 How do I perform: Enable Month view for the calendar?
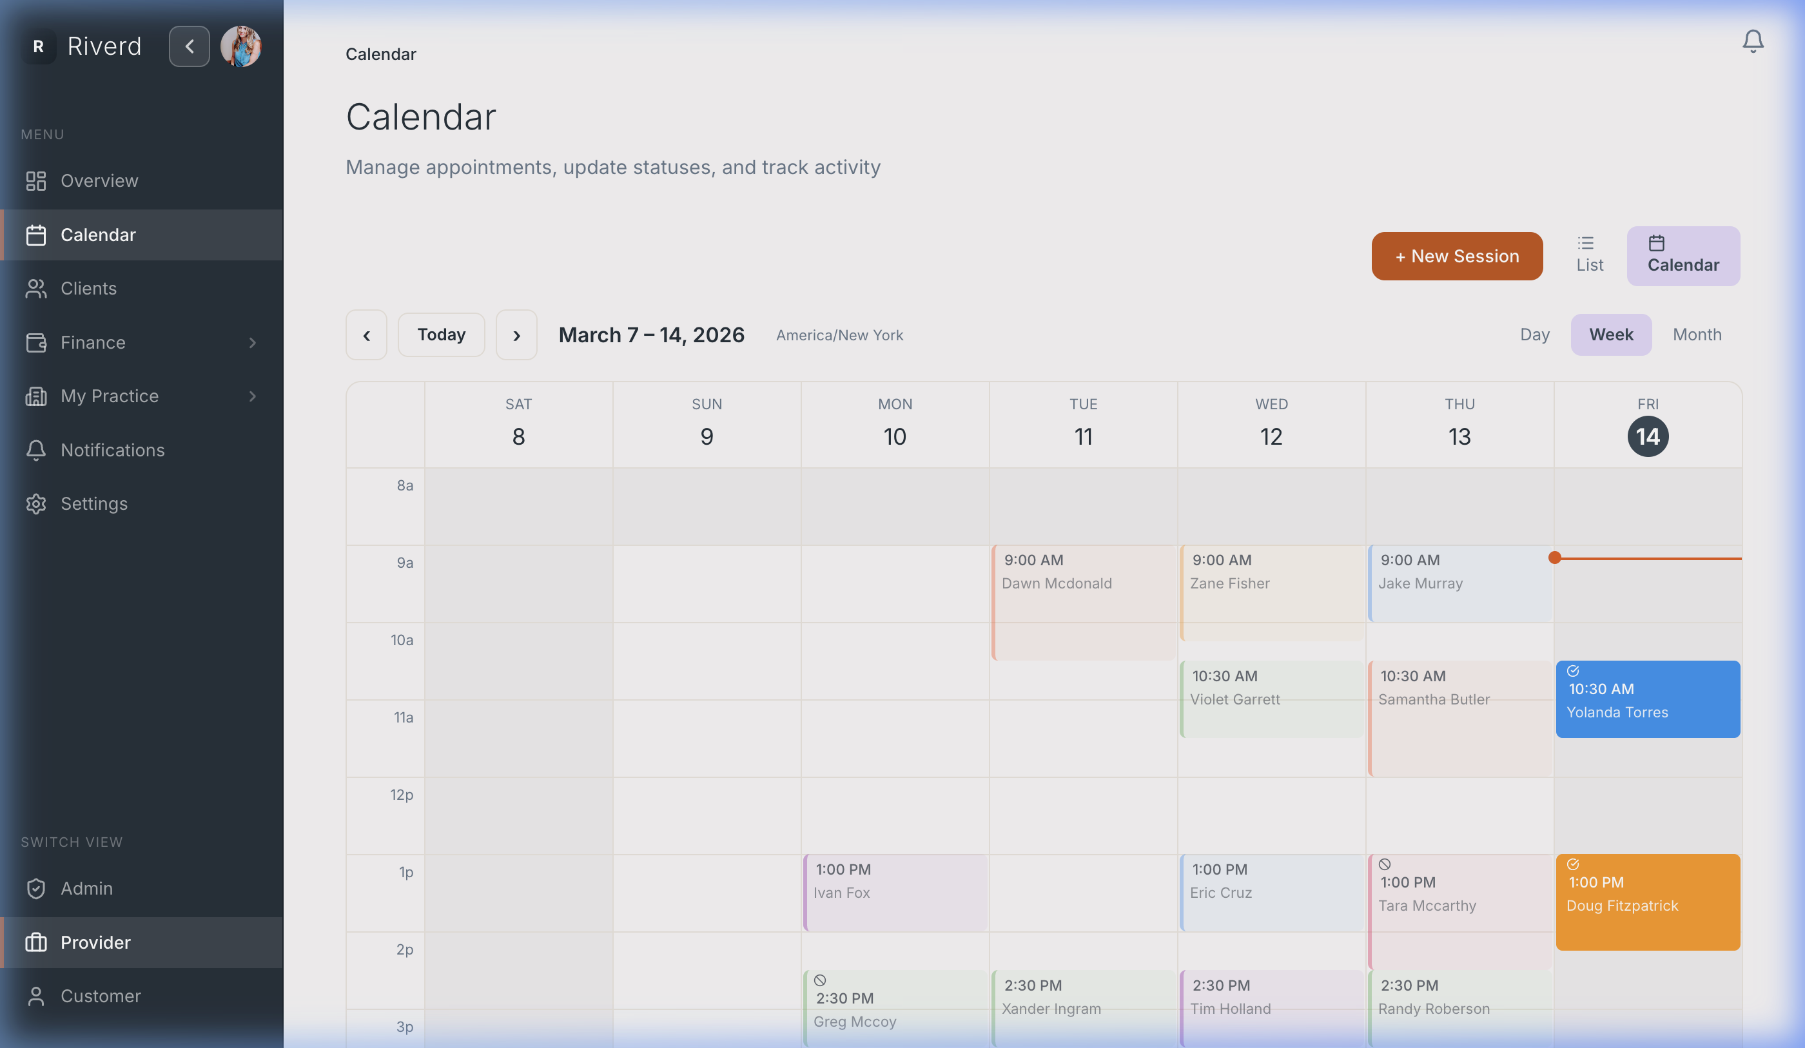pos(1696,335)
